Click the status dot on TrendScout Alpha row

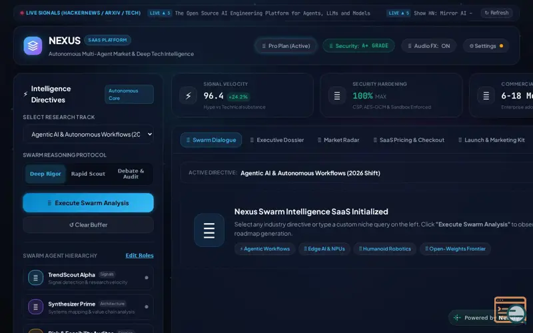[147, 278]
